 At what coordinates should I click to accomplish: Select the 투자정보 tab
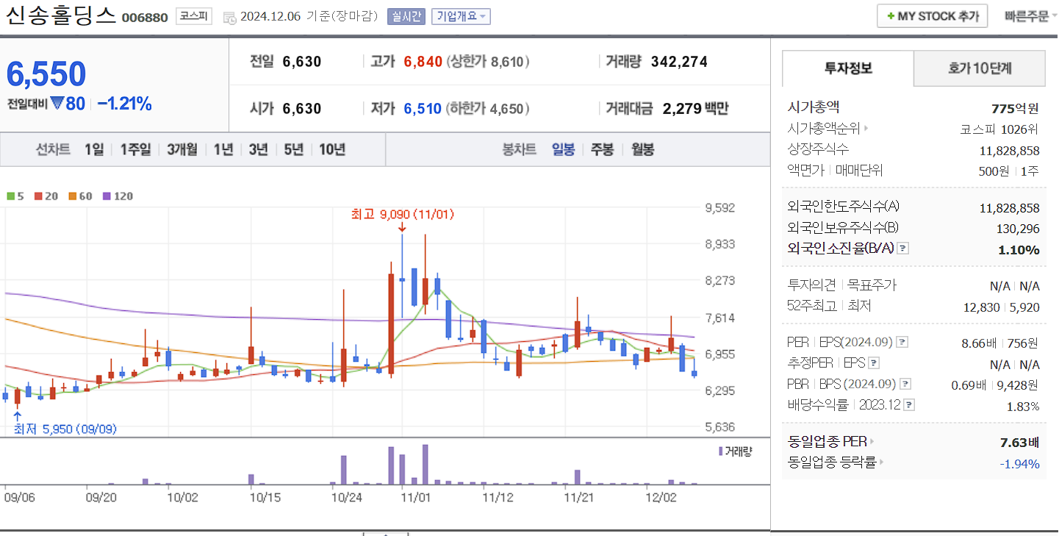click(x=847, y=68)
